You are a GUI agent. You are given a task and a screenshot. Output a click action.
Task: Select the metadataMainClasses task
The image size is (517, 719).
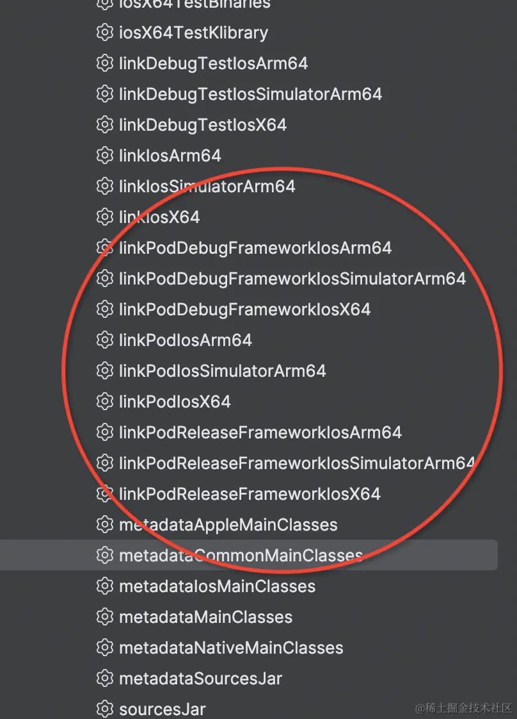tap(205, 616)
